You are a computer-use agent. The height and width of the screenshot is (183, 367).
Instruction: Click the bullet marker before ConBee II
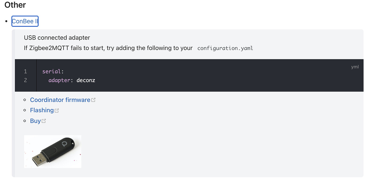click(x=6, y=21)
